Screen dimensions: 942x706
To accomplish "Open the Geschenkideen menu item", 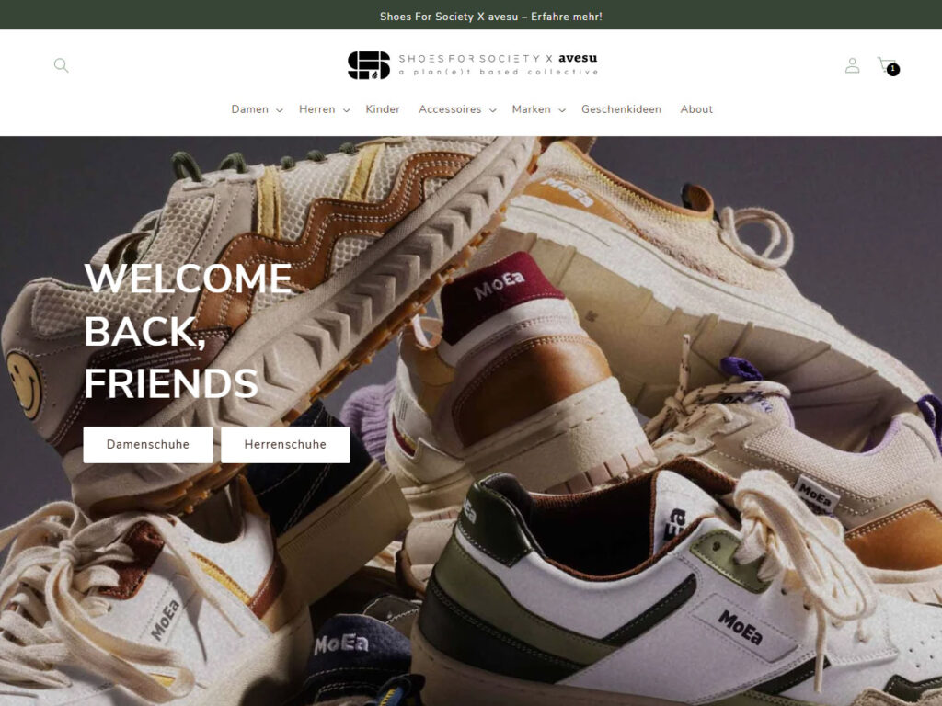I will click(621, 109).
